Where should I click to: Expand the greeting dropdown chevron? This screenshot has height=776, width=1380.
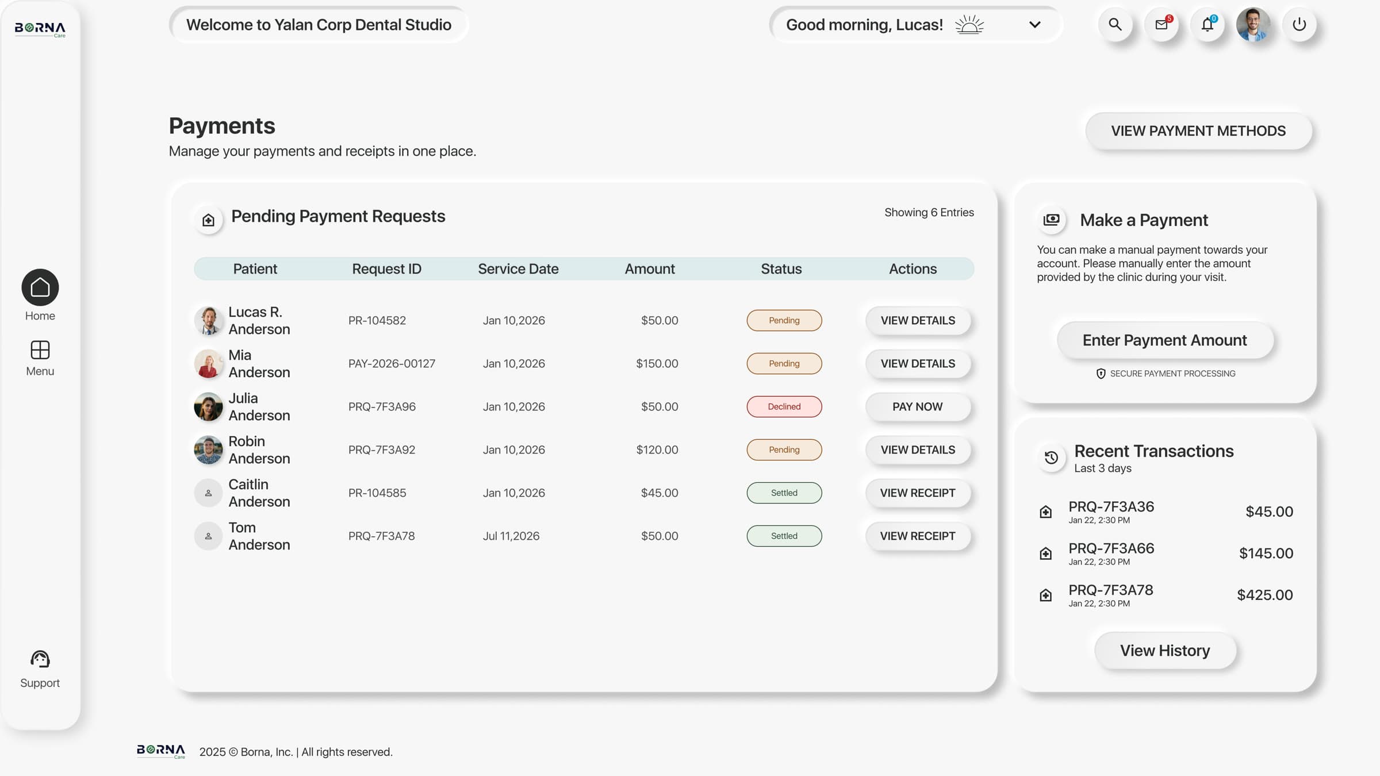(x=1035, y=25)
